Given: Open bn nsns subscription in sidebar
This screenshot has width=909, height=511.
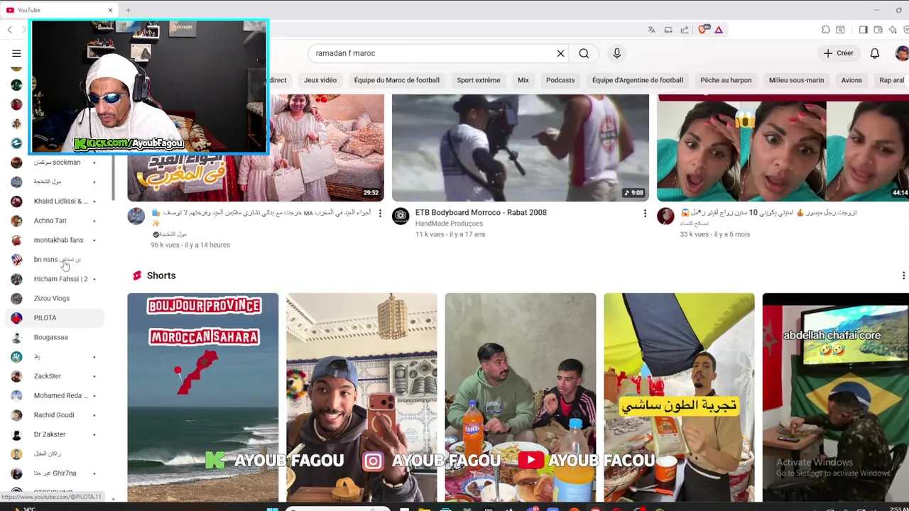Looking at the screenshot, I should coord(53,260).
